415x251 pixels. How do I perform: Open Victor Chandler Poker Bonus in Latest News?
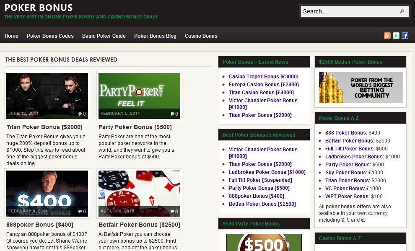coord(263,104)
